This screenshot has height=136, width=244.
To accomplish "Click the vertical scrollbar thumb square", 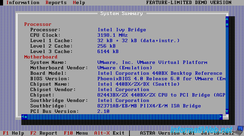I will click(227, 24).
